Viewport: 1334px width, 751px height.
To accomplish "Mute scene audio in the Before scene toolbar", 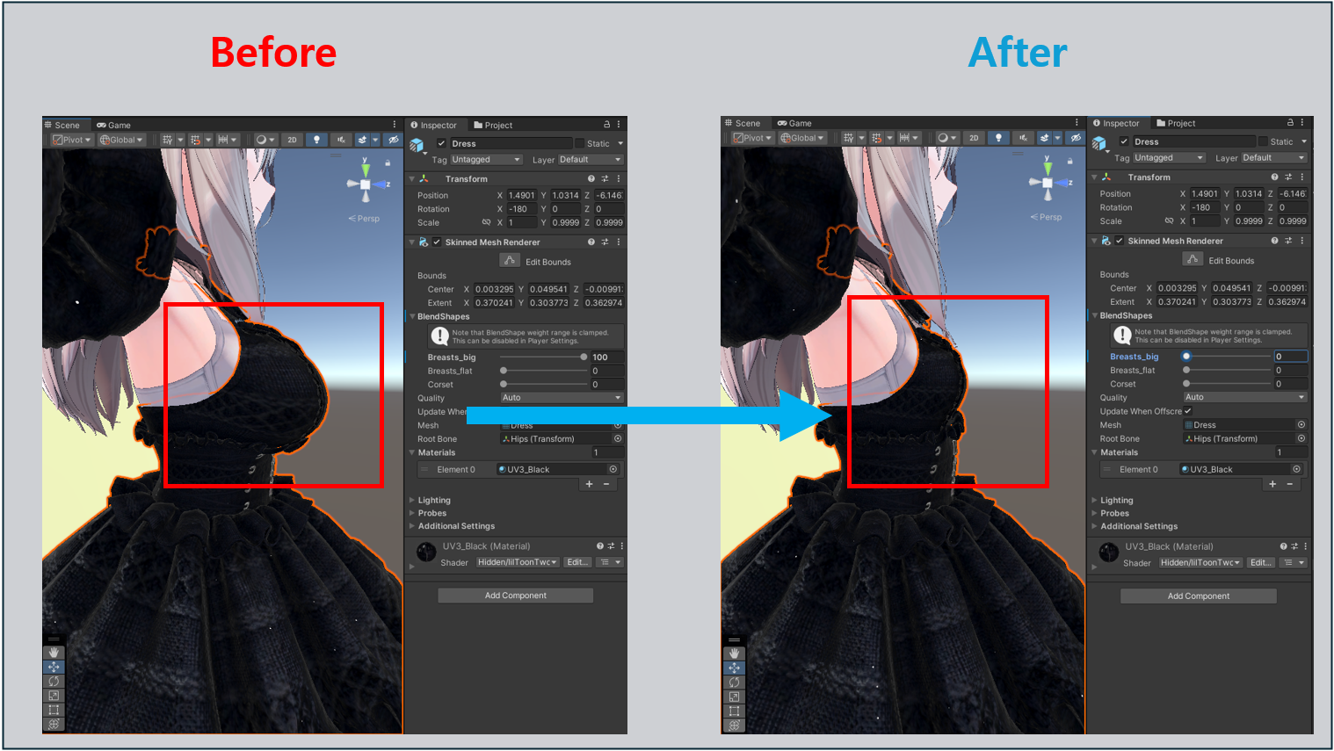I will pyautogui.click(x=341, y=140).
